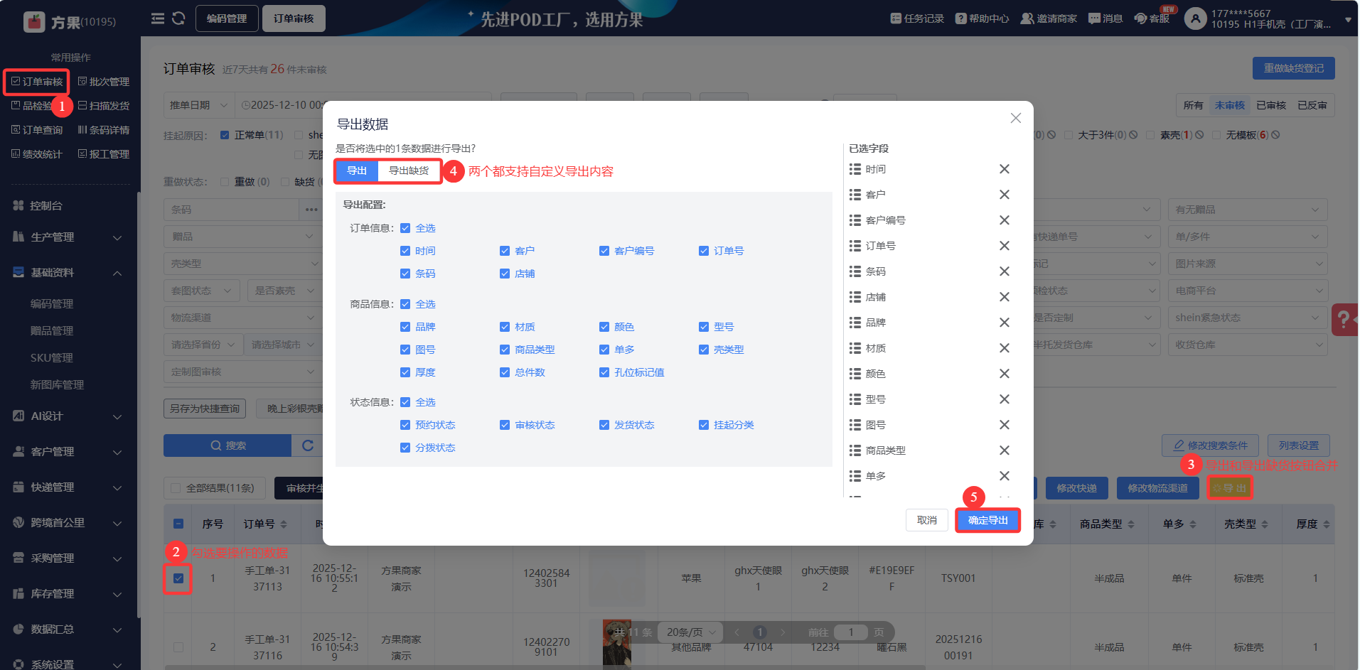1360x670 pixels.
Task: Remove 店铺 from selected fields list
Action: (1005, 297)
